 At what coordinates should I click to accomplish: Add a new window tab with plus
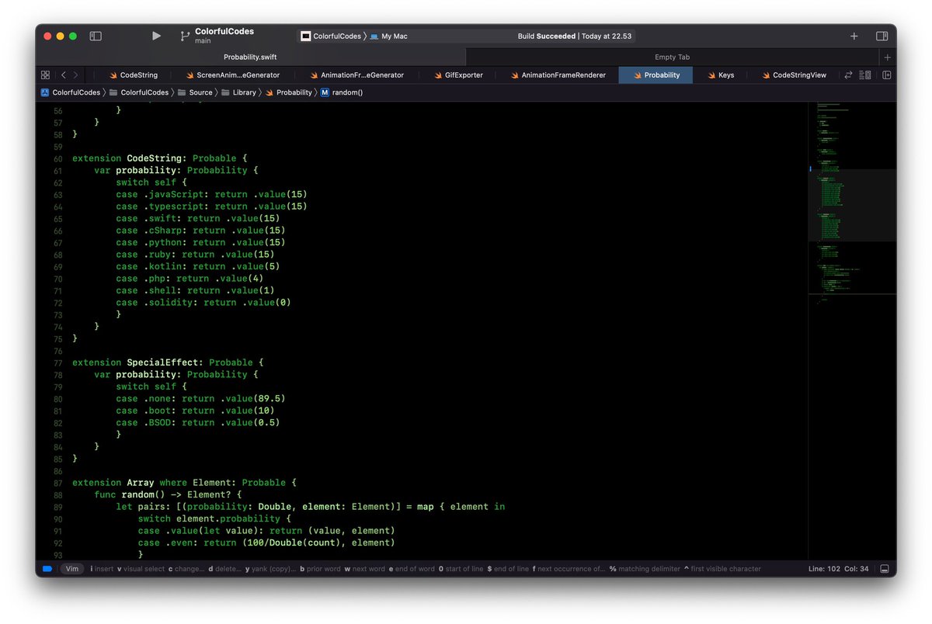(887, 57)
